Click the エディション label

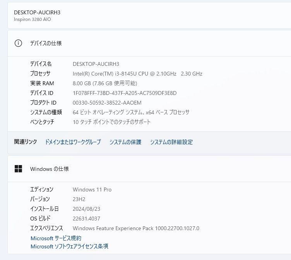pyautogui.click(x=42, y=189)
